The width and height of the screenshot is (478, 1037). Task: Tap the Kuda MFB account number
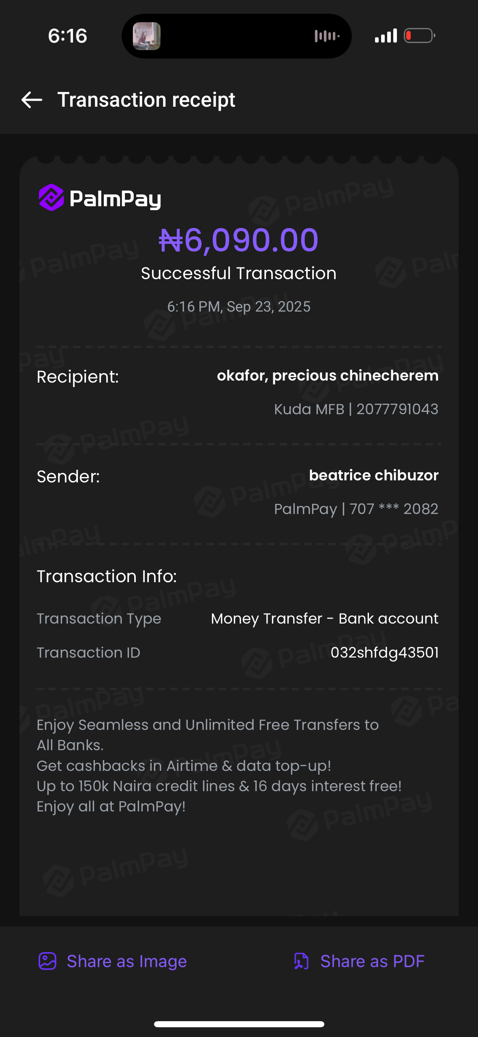397,409
